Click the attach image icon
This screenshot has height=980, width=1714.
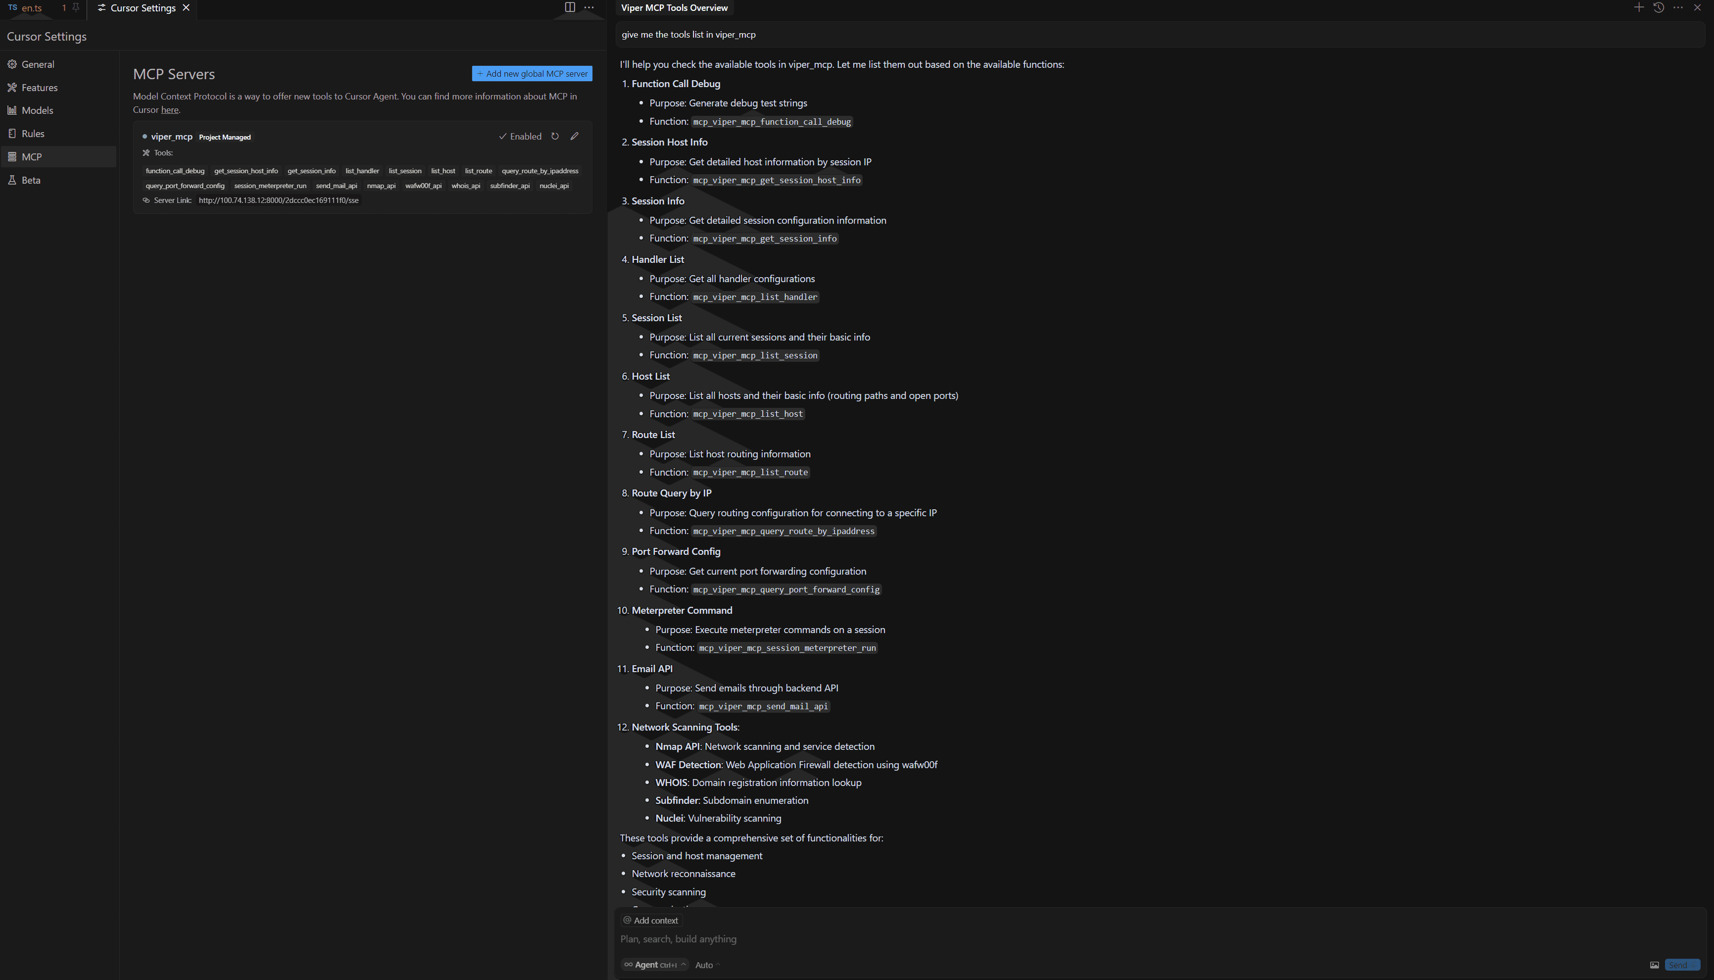tap(1654, 965)
